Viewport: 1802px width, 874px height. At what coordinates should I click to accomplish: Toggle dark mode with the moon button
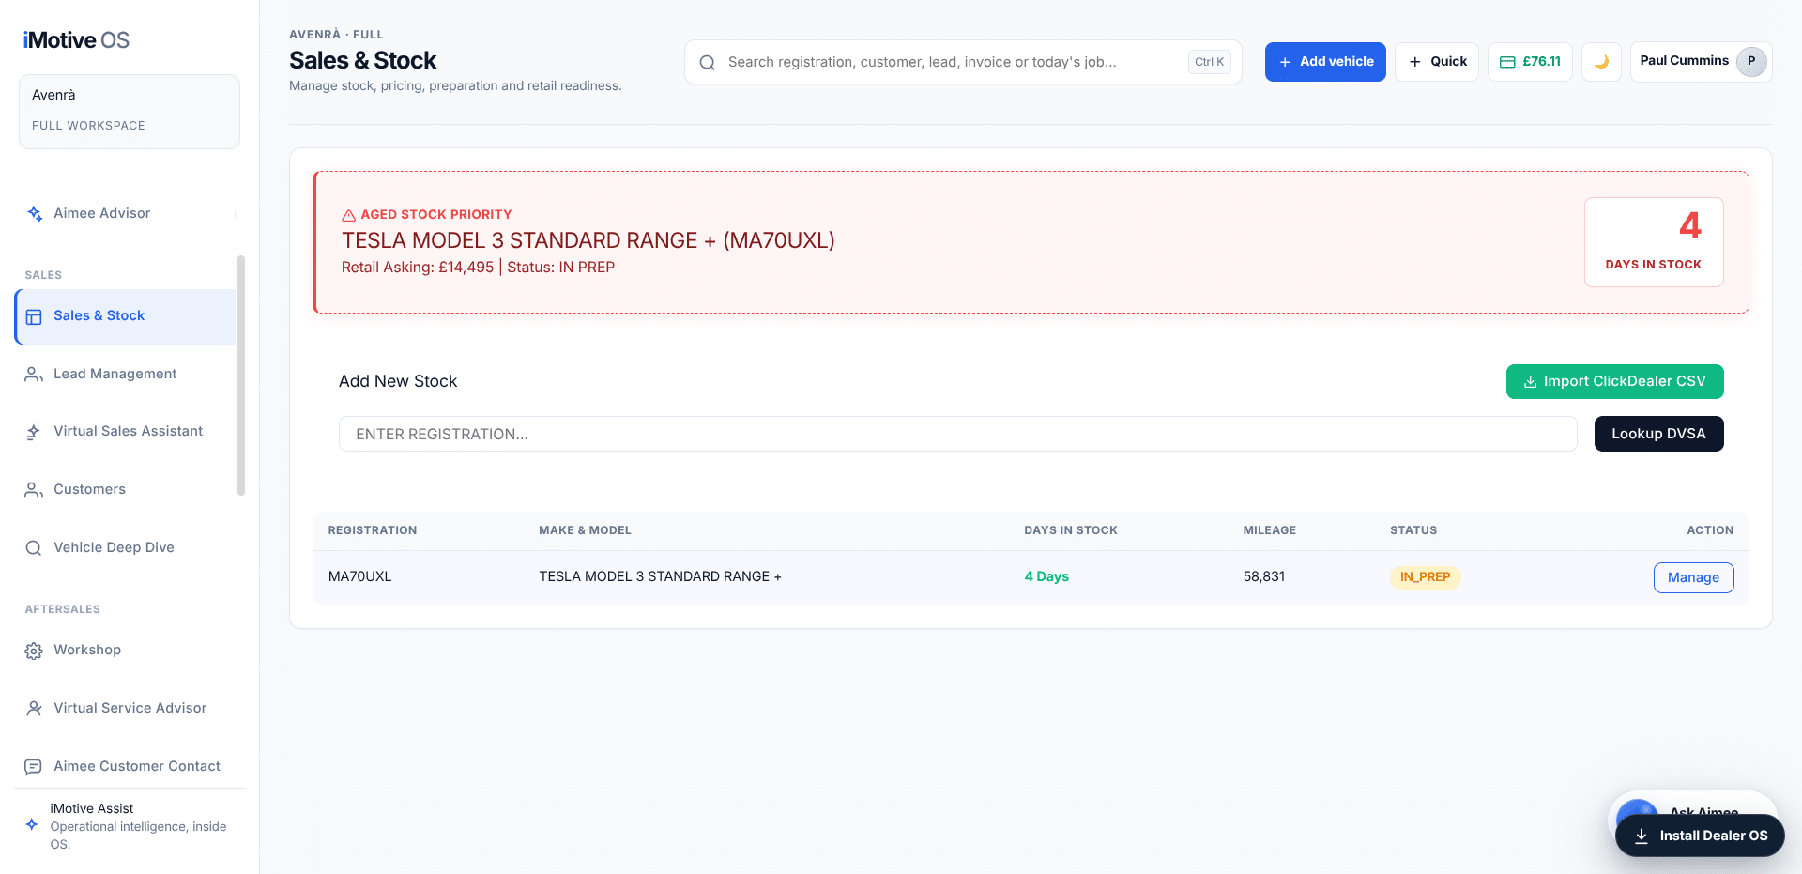pos(1601,62)
